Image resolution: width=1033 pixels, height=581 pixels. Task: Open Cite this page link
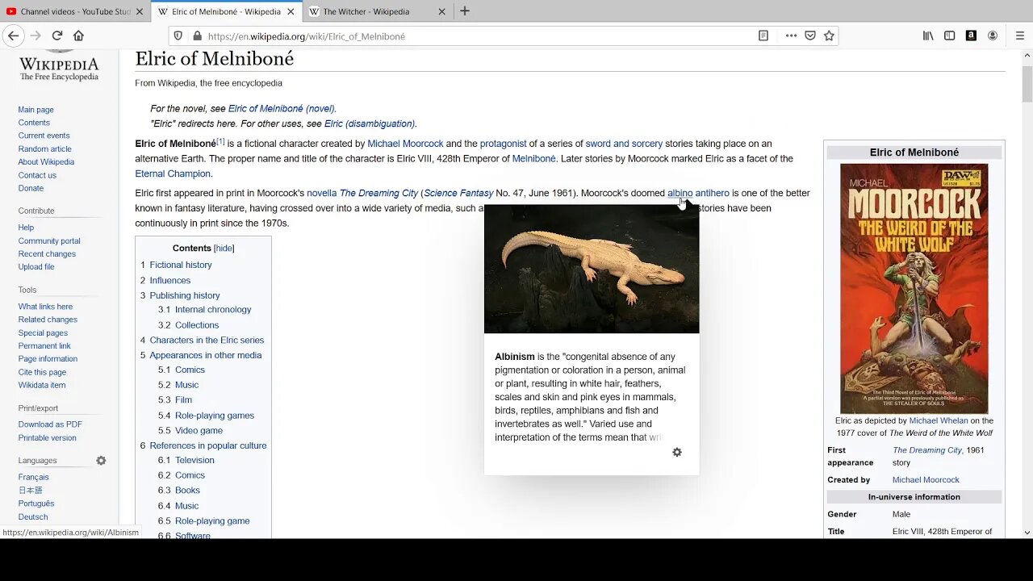pyautogui.click(x=43, y=372)
